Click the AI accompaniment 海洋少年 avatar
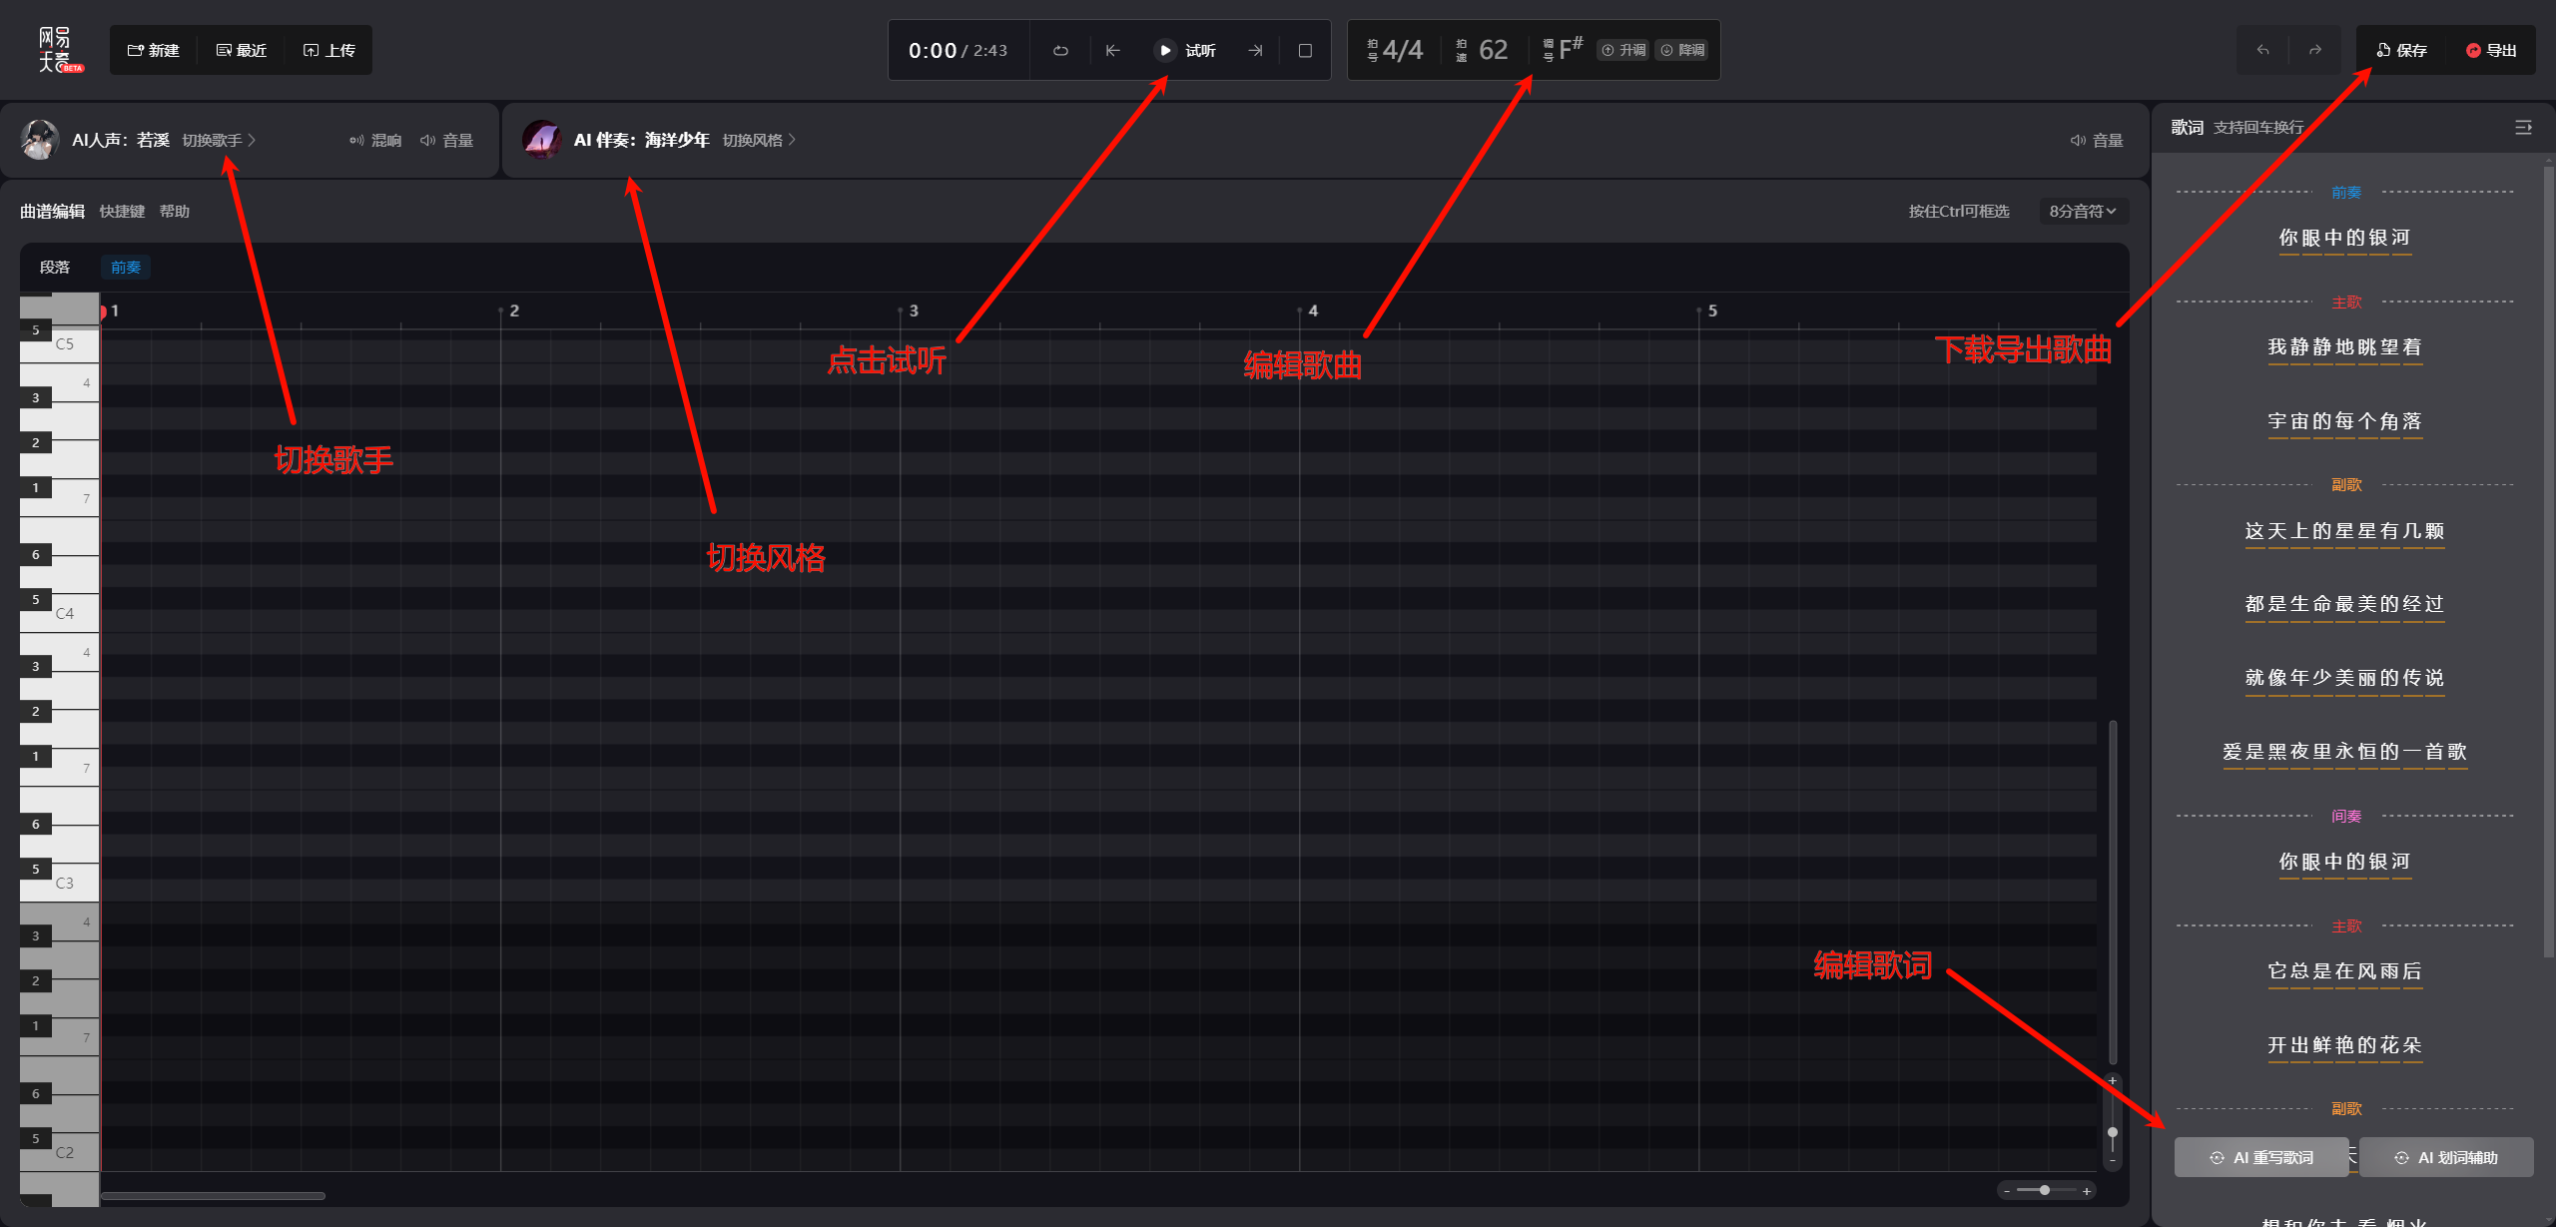2556x1227 pixels. click(x=542, y=140)
